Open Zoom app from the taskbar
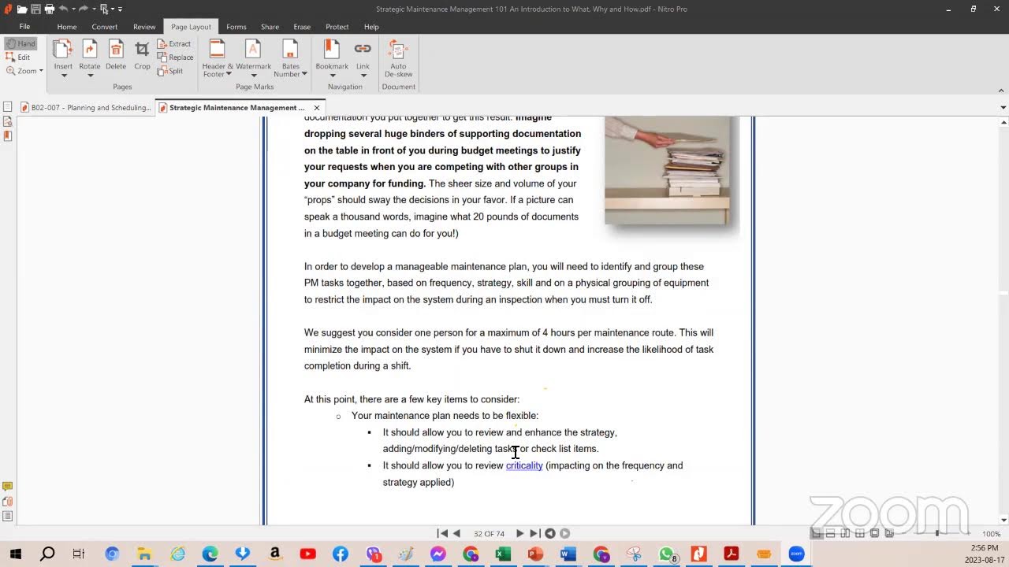The height and width of the screenshot is (567, 1009). point(796,554)
